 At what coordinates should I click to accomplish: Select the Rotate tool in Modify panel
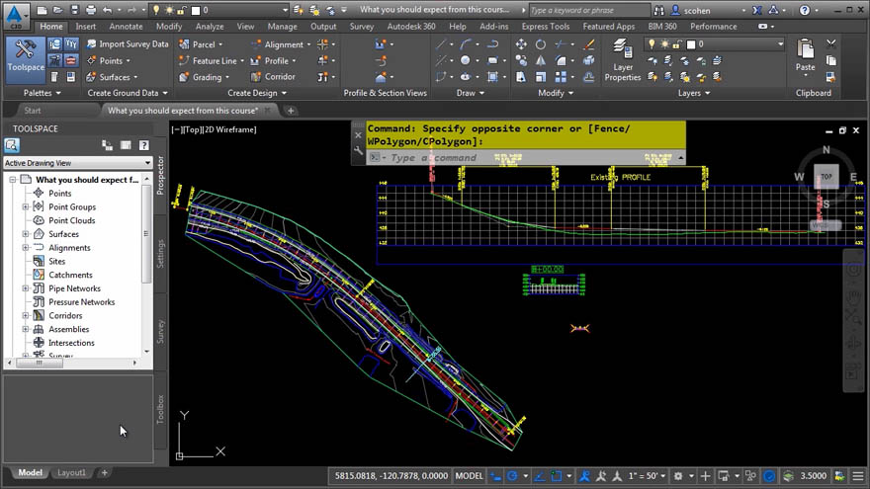click(541, 44)
